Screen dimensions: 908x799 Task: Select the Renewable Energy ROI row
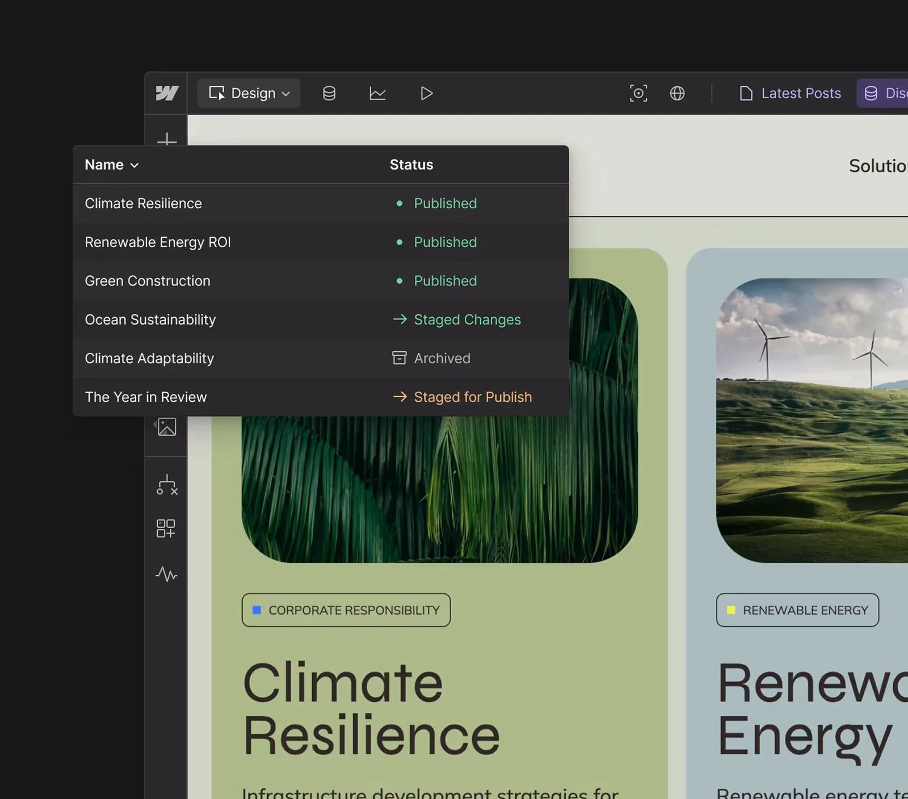click(x=321, y=242)
